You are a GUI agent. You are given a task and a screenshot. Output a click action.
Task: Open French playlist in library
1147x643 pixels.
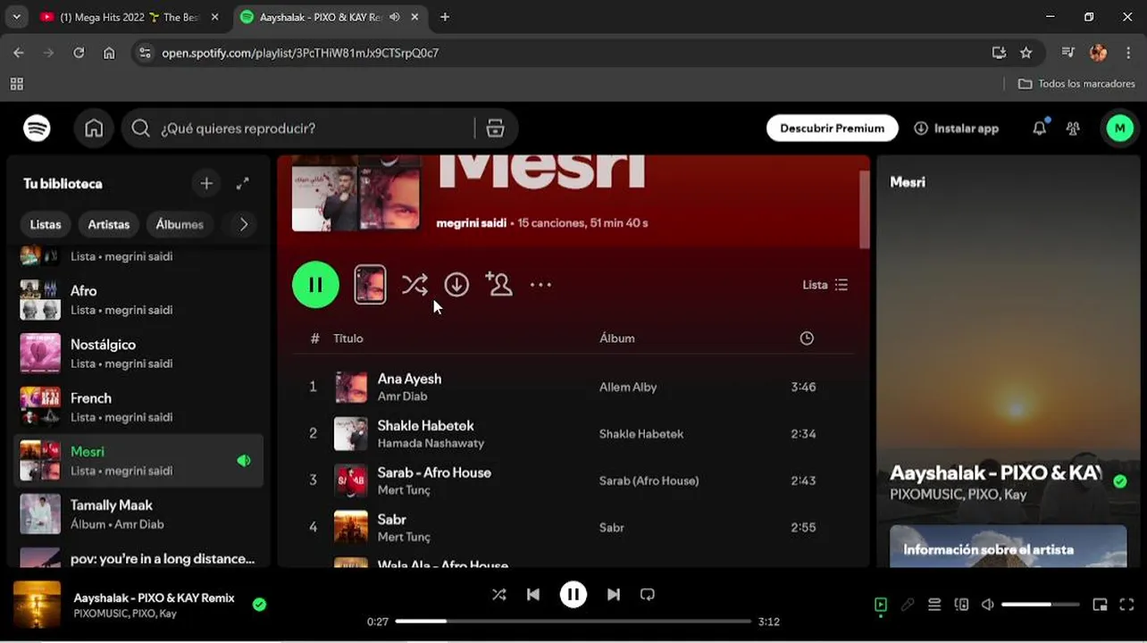(x=138, y=407)
